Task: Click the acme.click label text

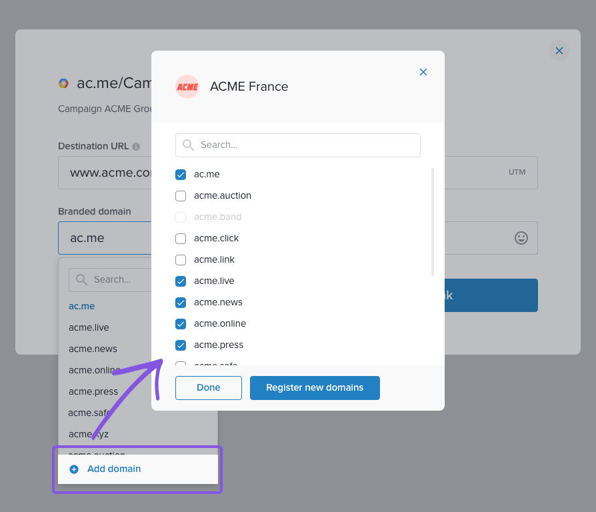Action: pos(216,238)
